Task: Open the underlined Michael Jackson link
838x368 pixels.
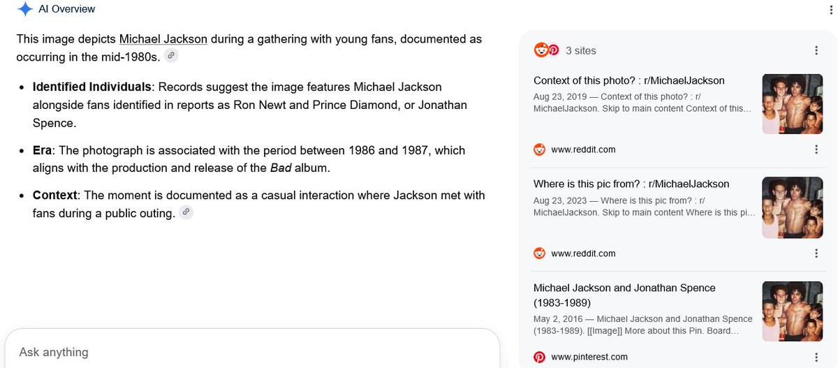Action: [x=163, y=39]
